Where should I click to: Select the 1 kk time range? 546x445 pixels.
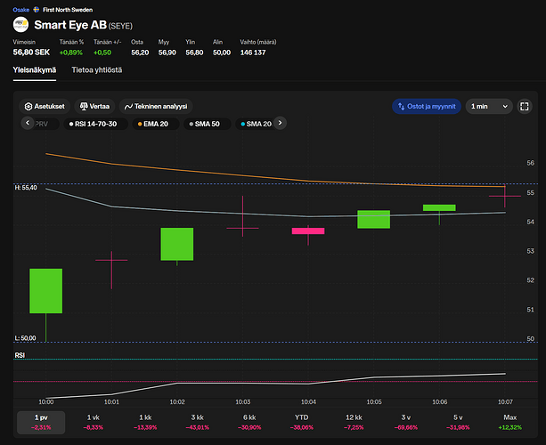coord(145,423)
